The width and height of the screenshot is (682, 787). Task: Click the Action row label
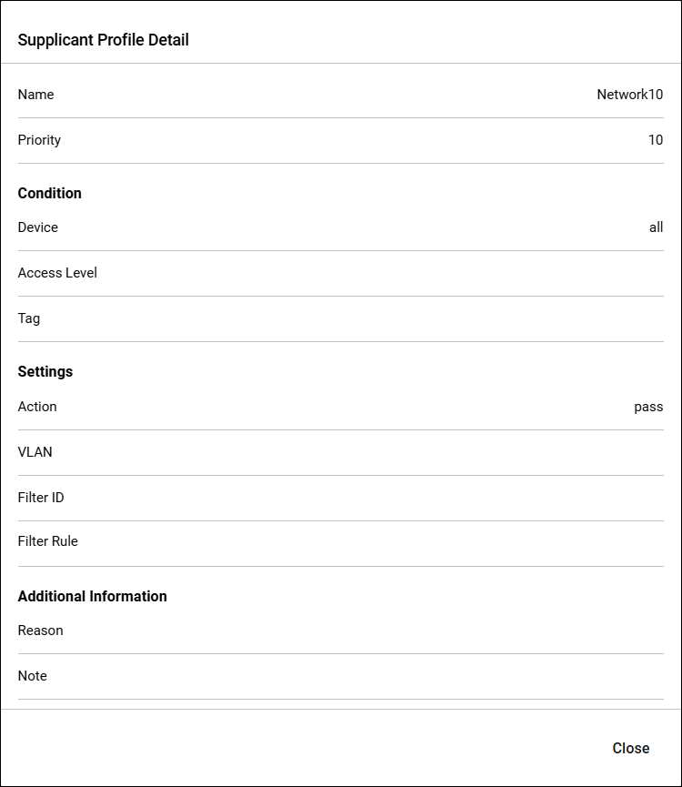pyautogui.click(x=37, y=407)
